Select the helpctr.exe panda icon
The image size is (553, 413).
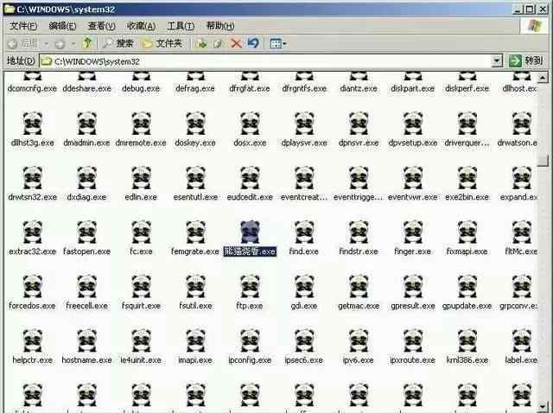coord(33,340)
